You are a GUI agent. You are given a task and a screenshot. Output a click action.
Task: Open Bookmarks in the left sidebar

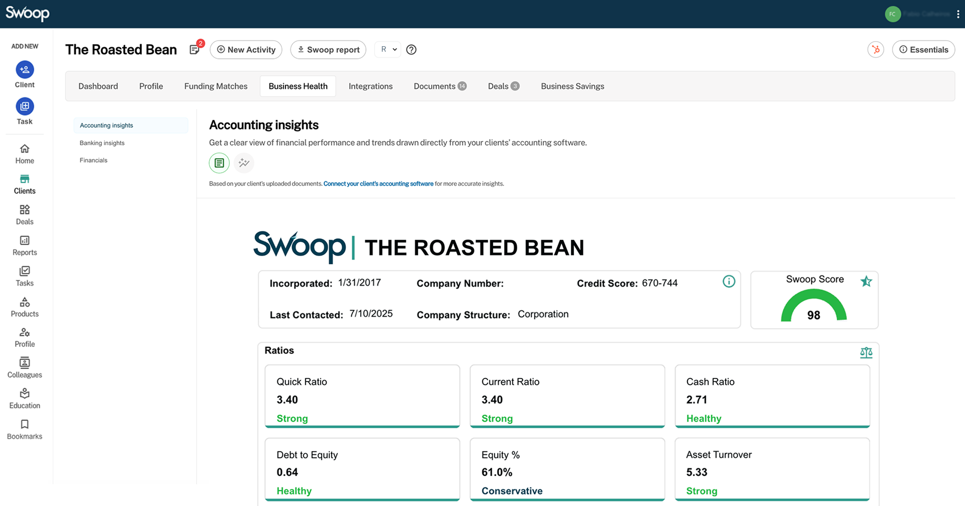[25, 429]
